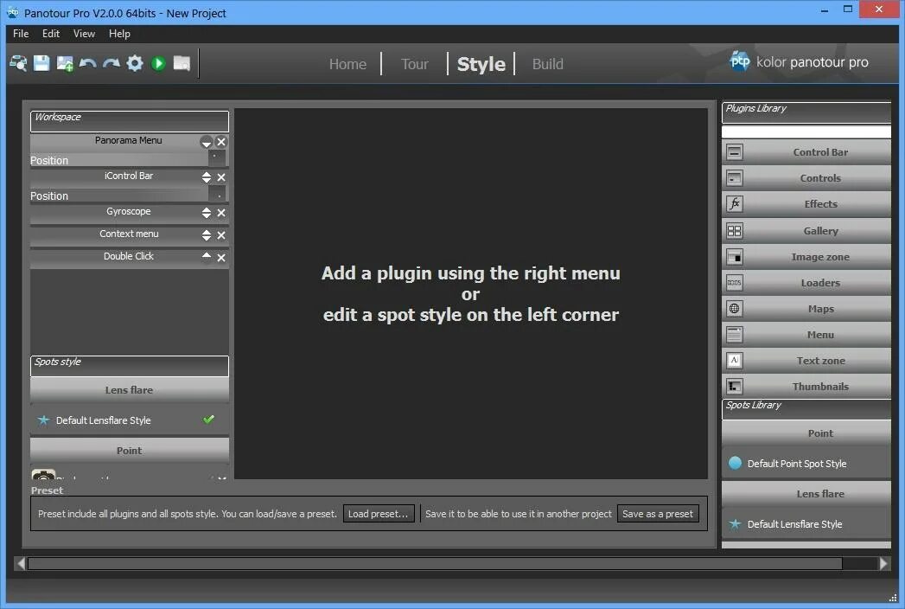Add the Control Bar plugin
The width and height of the screenshot is (905, 609).
coord(806,152)
